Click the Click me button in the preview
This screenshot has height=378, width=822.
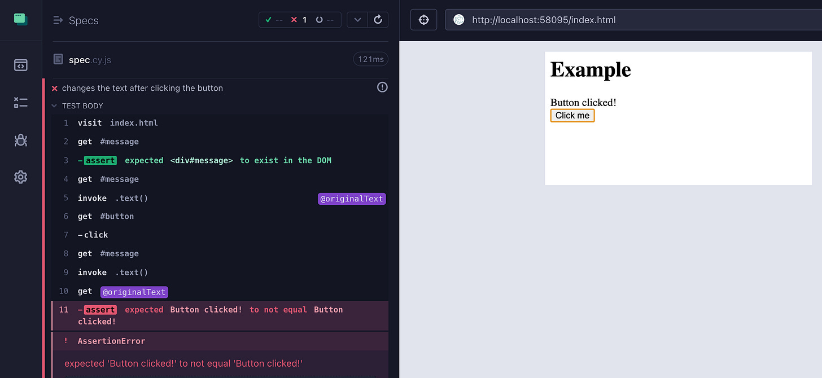tap(572, 115)
